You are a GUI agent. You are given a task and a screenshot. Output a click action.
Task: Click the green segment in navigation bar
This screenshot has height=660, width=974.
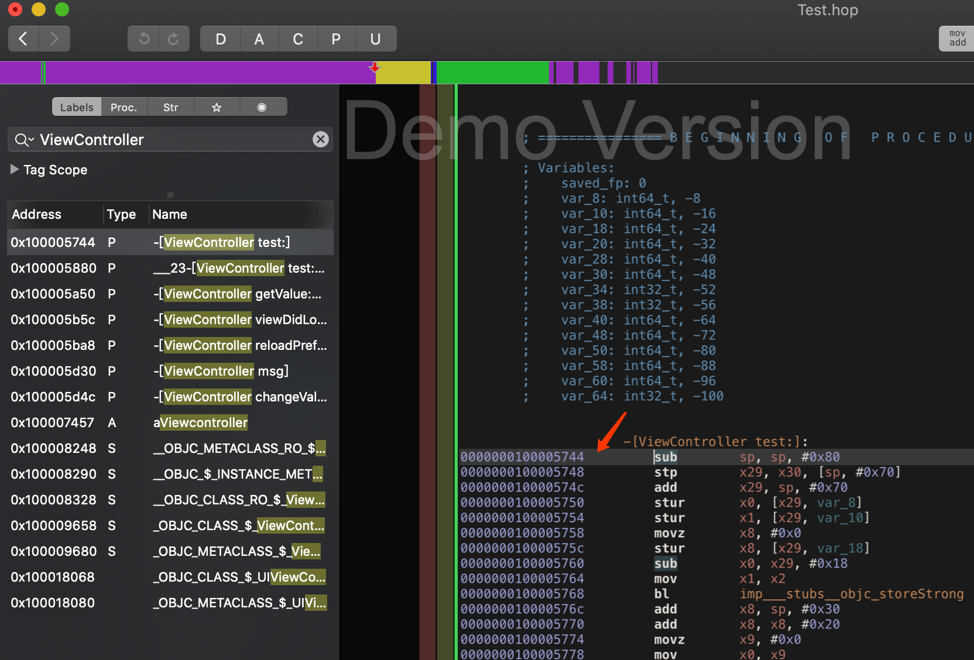pos(493,73)
